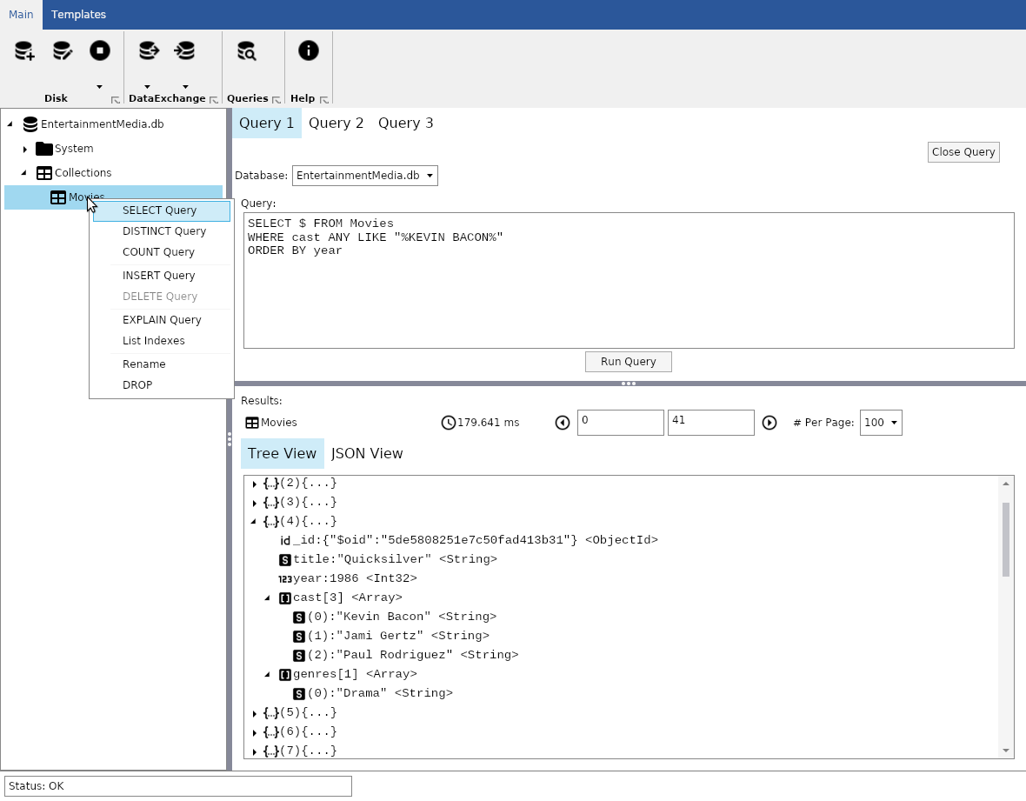Switch to the Query 2 tab
The width and height of the screenshot is (1026, 801).
[x=336, y=123]
